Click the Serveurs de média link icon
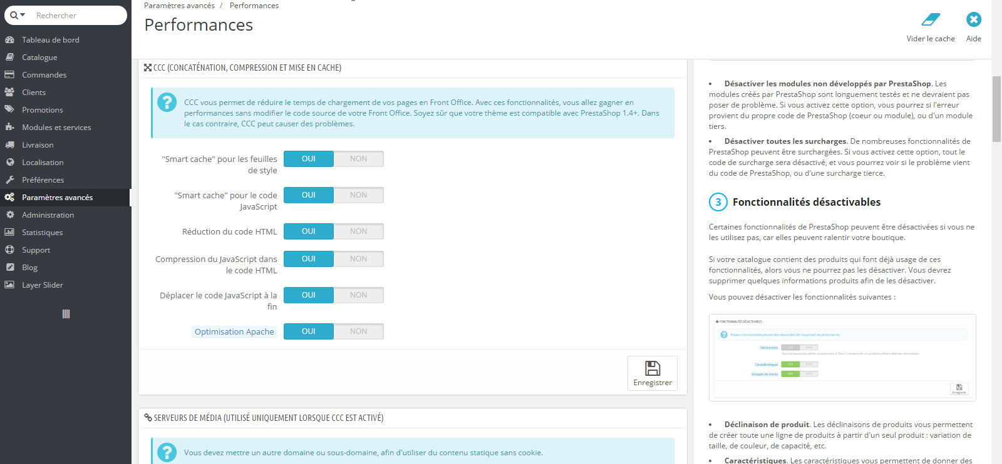Viewport: 1002px width, 464px height. (x=148, y=418)
